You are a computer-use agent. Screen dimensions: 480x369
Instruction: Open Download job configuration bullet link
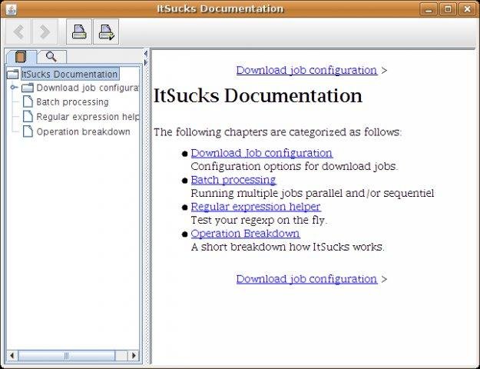tap(262, 153)
